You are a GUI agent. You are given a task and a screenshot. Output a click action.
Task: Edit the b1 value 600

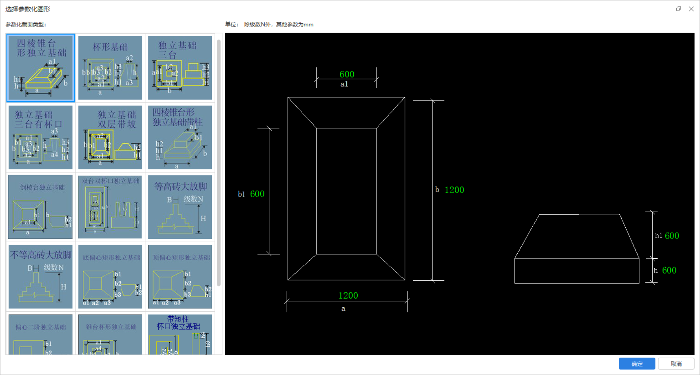pyautogui.click(x=257, y=194)
